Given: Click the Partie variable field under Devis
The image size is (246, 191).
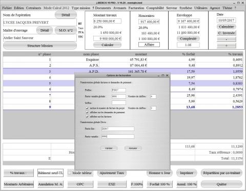Looking at the screenshot, I should coord(118,136).
